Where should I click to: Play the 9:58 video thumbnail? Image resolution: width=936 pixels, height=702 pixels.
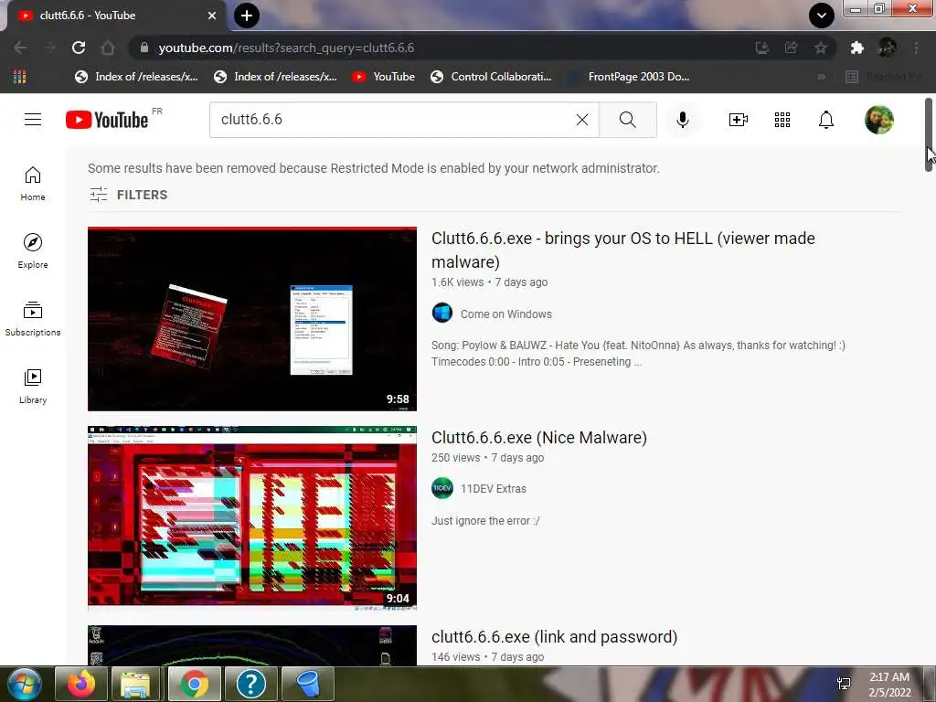pos(252,319)
